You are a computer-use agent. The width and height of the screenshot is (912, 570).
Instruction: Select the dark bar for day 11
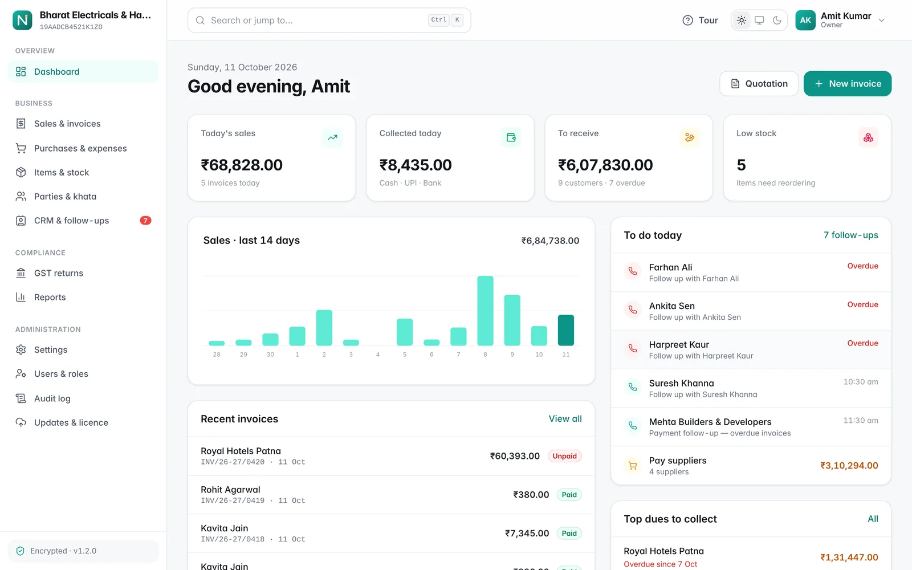point(566,330)
